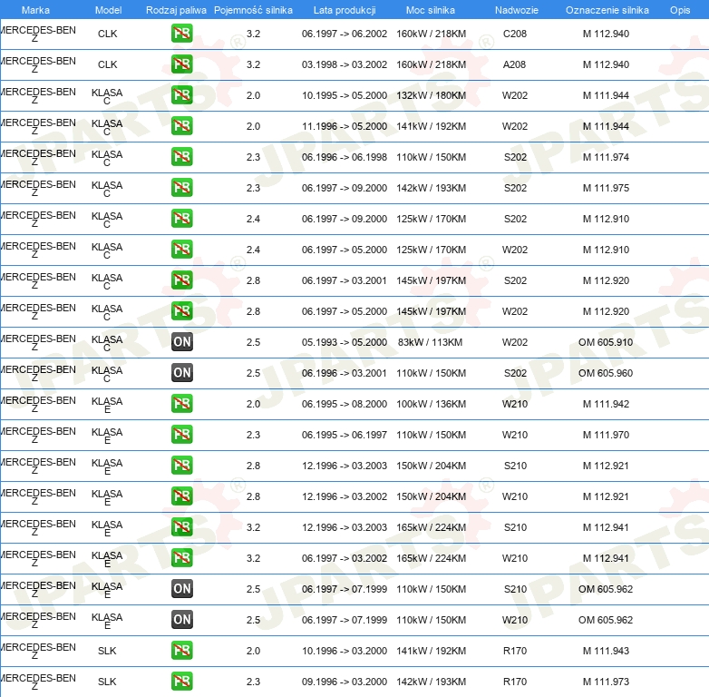Click the 'Opis' column header

pos(679,10)
